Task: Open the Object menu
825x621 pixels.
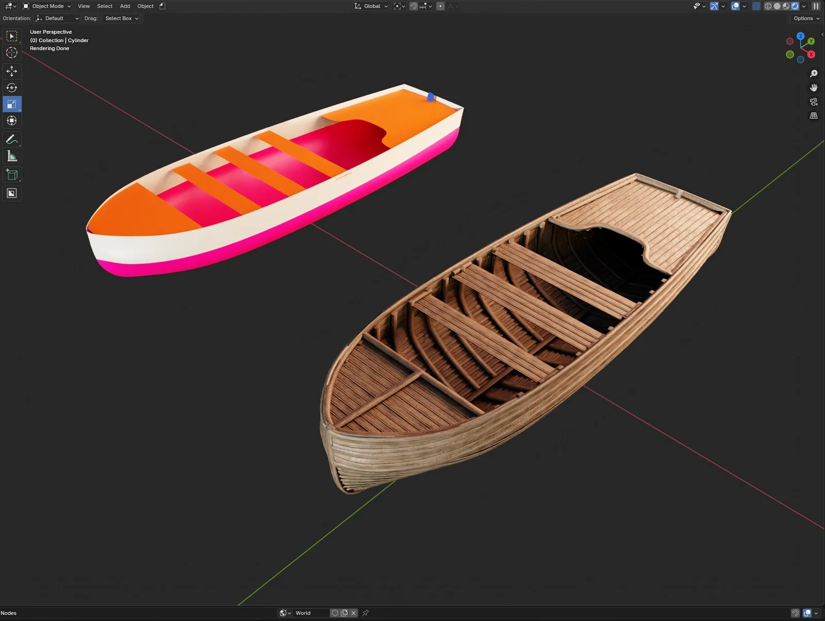Action: (x=145, y=6)
